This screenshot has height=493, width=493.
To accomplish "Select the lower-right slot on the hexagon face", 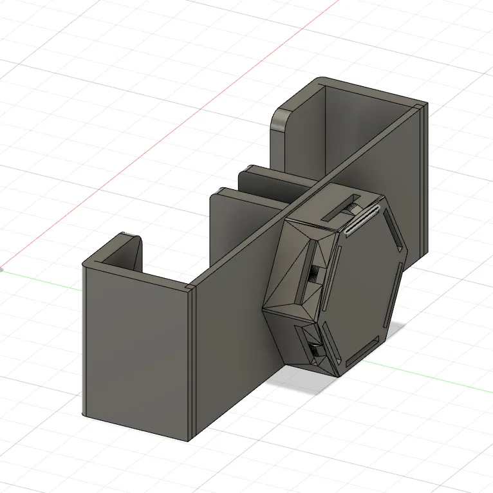I will (x=364, y=351).
